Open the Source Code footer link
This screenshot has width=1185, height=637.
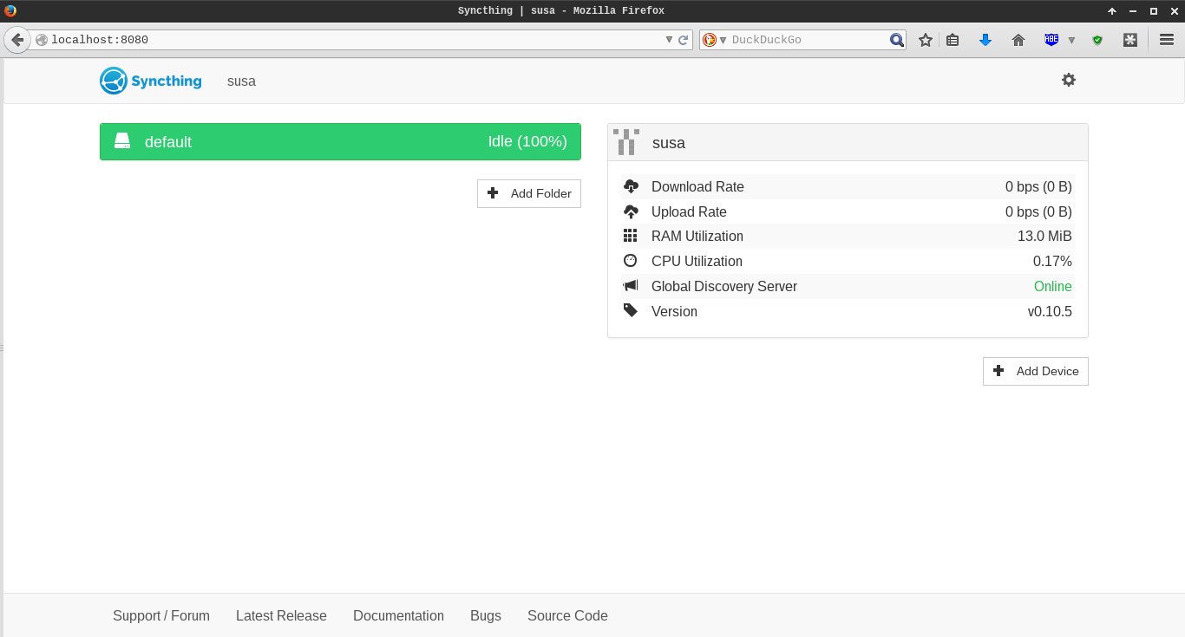[x=567, y=616]
